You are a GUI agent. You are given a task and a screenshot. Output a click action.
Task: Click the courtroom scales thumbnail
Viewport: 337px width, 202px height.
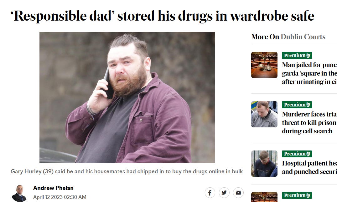264,65
